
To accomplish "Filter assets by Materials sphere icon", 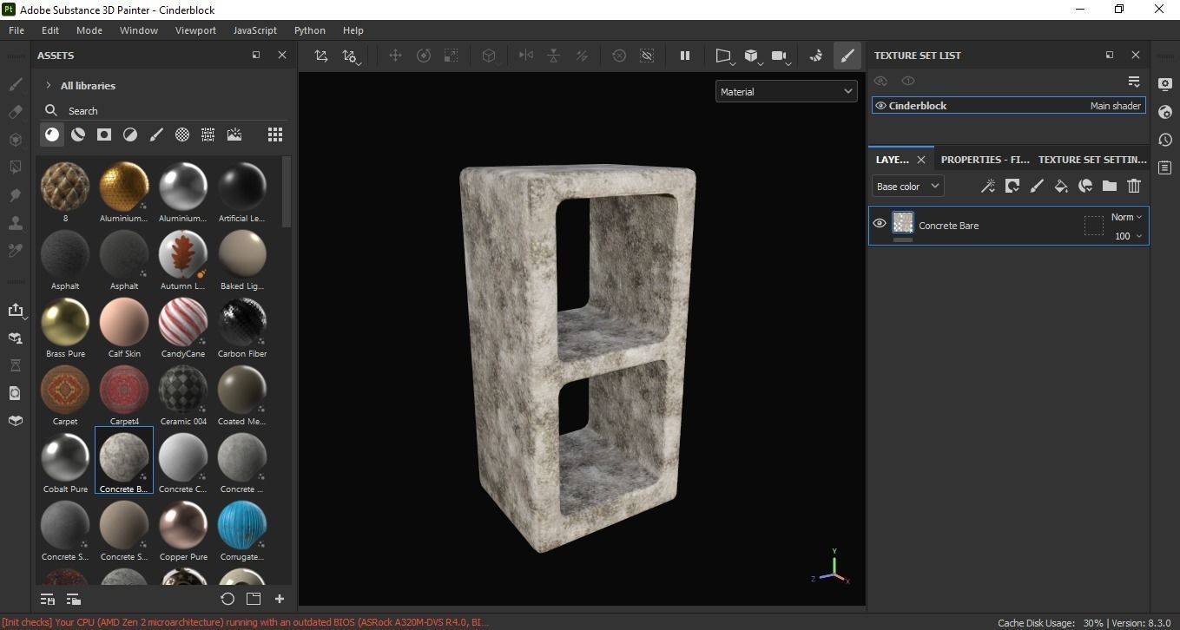I will point(52,135).
